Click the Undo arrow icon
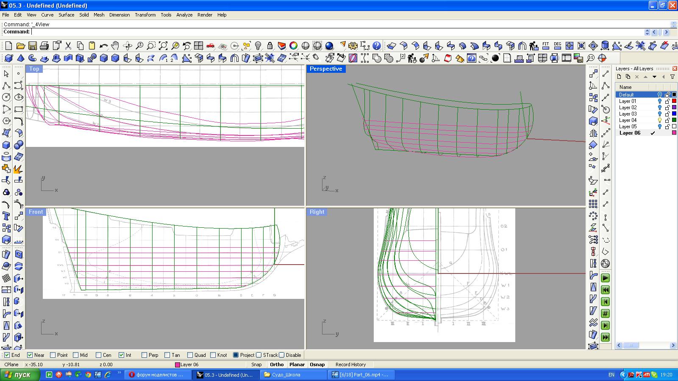 [x=103, y=46]
